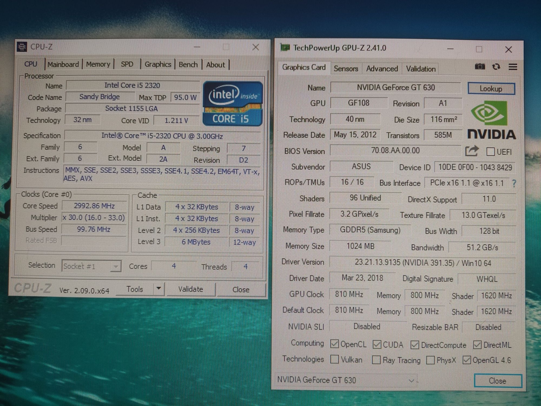
Task: Open the GPU-Z hamburger menu icon
Action: pos(513,67)
